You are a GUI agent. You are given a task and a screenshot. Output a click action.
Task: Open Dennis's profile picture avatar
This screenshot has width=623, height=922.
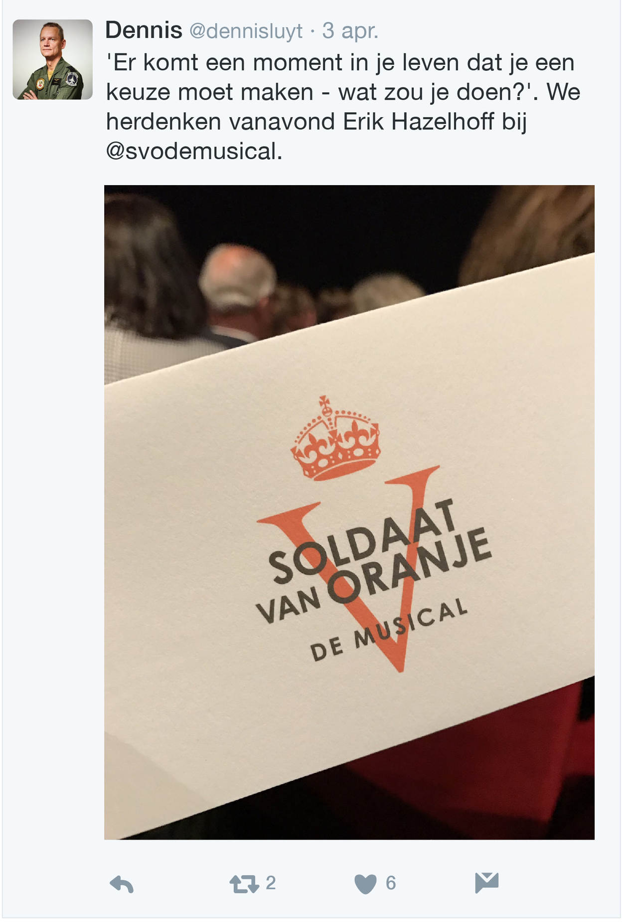(x=52, y=59)
